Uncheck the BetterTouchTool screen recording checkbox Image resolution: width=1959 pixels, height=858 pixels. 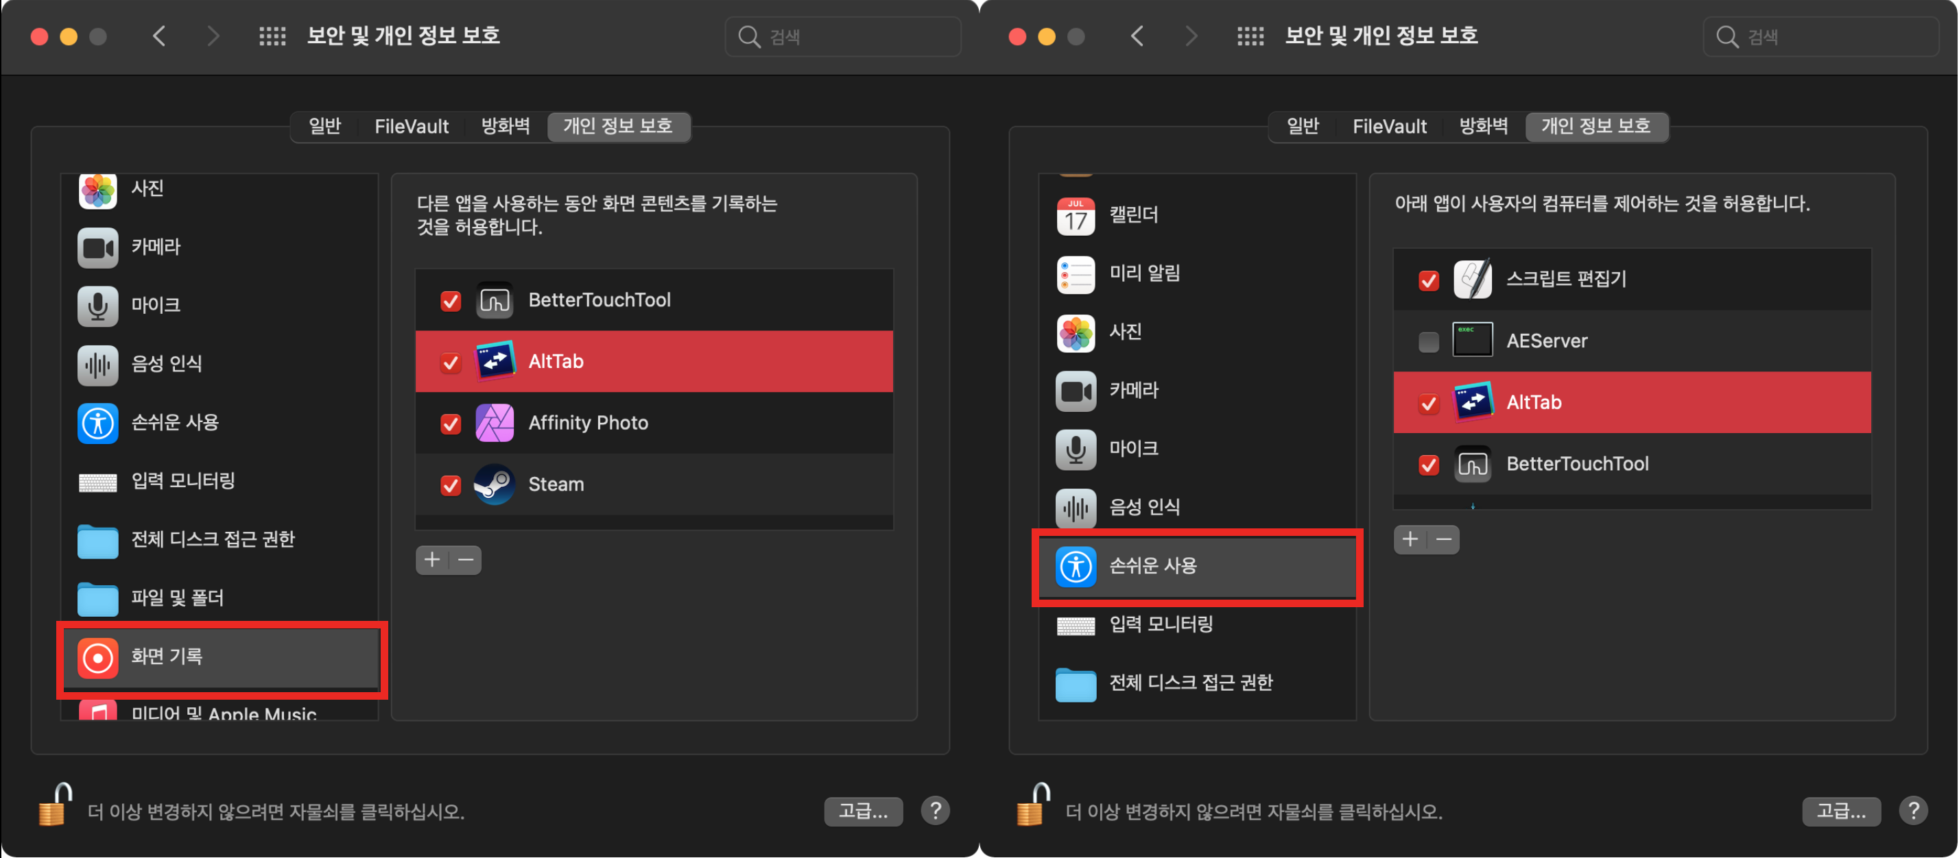(x=450, y=301)
